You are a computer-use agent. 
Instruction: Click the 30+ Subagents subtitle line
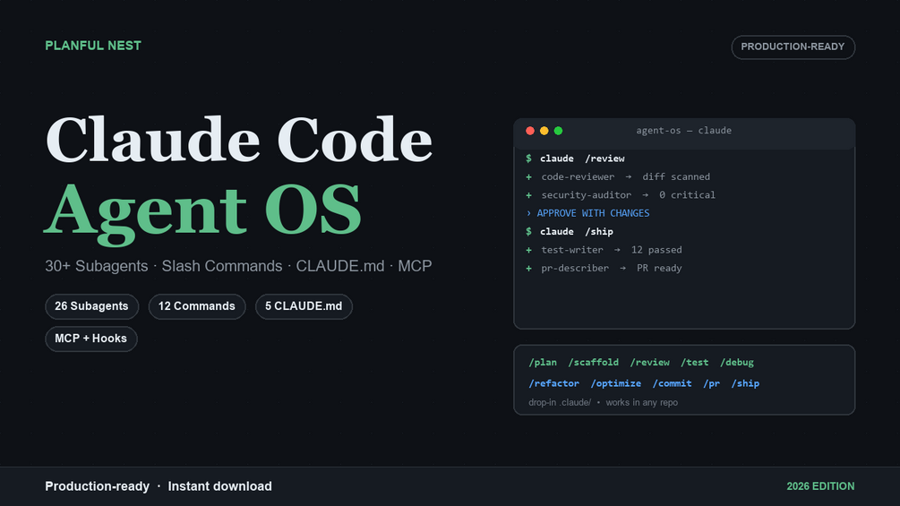(238, 266)
